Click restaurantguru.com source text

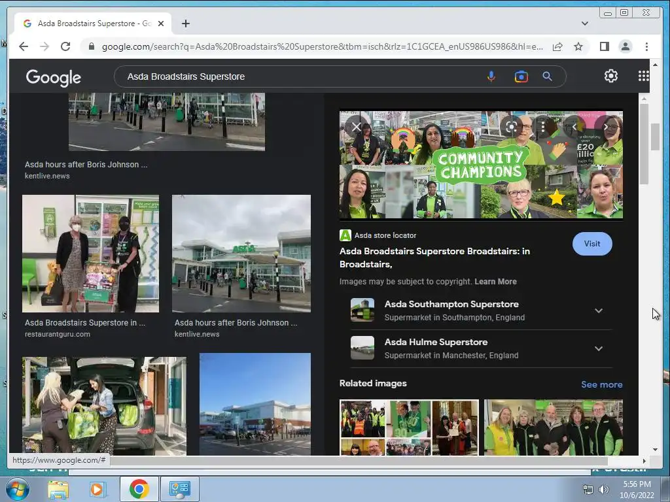point(58,334)
